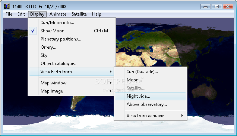This screenshot has width=237, height=136.
Task: Expand the View Earth from submenu arrow
Action: click(111, 72)
